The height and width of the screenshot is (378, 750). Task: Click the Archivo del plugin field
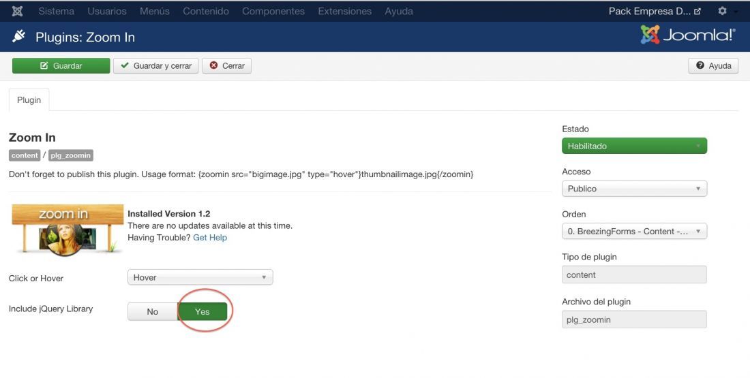click(634, 319)
